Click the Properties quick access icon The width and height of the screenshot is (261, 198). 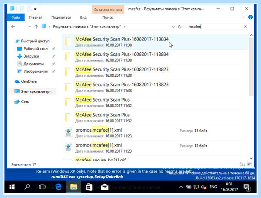tap(22, 9)
